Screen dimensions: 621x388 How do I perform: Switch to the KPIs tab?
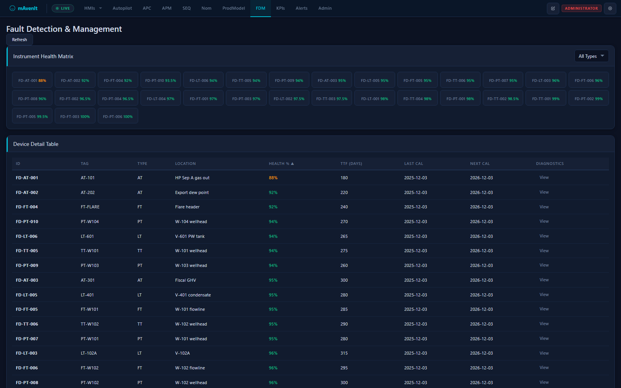(280, 8)
